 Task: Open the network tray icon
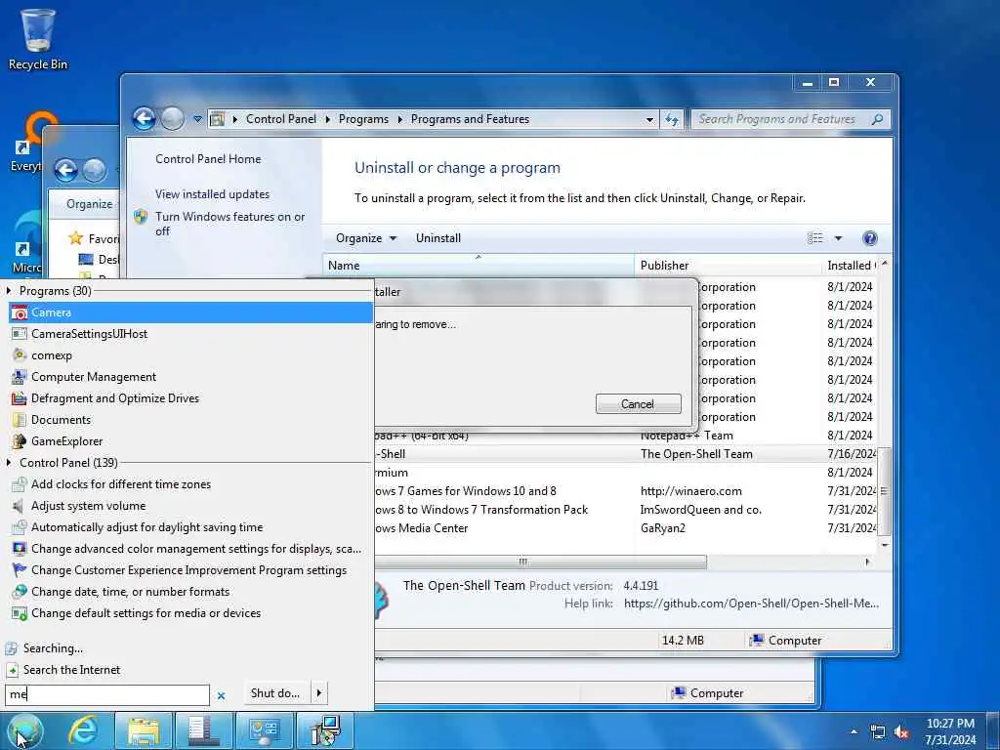(878, 732)
